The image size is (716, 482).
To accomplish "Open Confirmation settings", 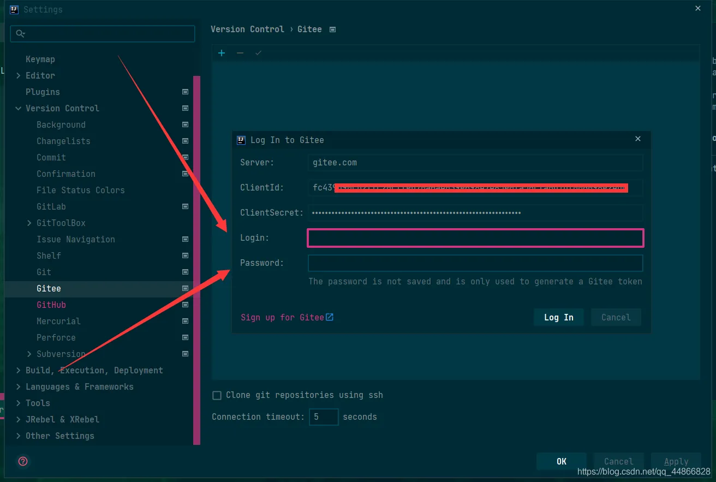I will click(66, 174).
